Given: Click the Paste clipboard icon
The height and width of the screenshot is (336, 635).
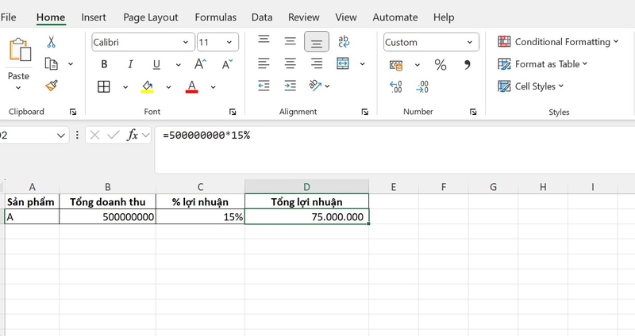Looking at the screenshot, I should pyautogui.click(x=20, y=50).
